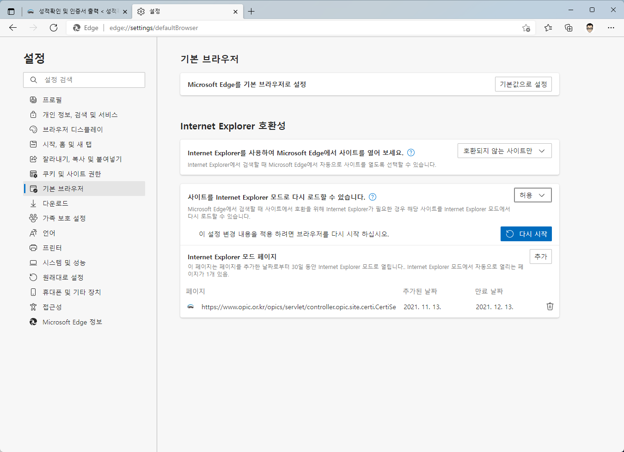Open 가족 보호 설정
This screenshot has width=624, height=452.
pos(84,218)
